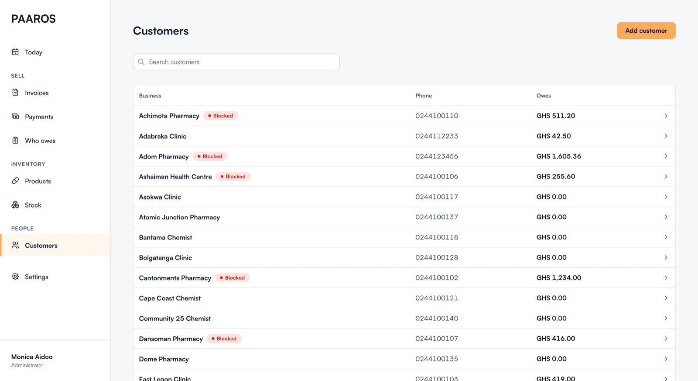The height and width of the screenshot is (381, 698).
Task: Click the Invoices document icon
Action: [15, 92]
